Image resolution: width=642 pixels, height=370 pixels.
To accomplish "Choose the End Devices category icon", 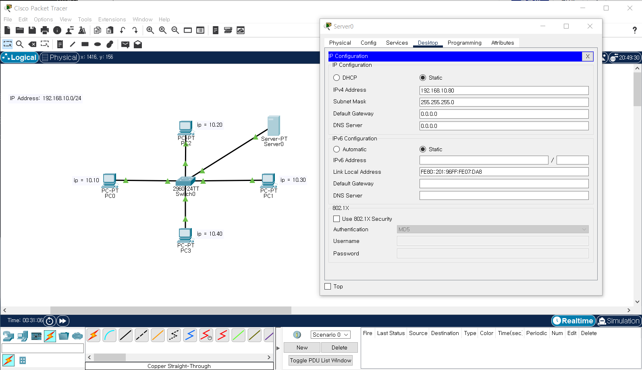I will coord(23,336).
